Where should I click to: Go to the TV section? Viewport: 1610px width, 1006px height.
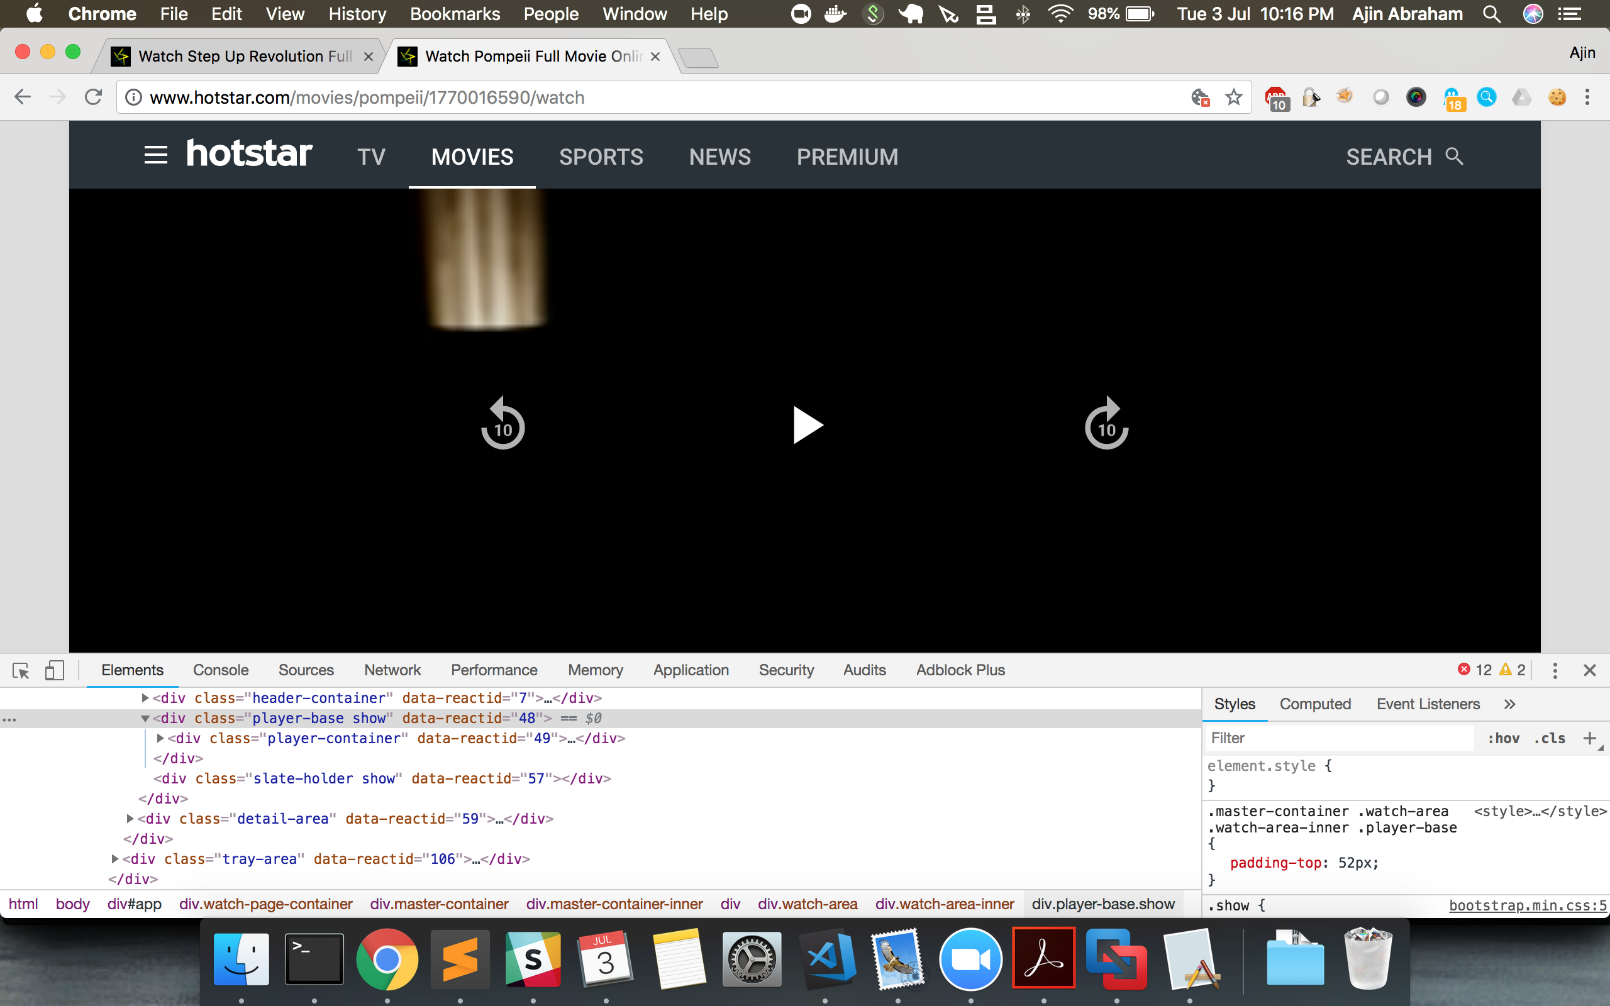click(371, 157)
